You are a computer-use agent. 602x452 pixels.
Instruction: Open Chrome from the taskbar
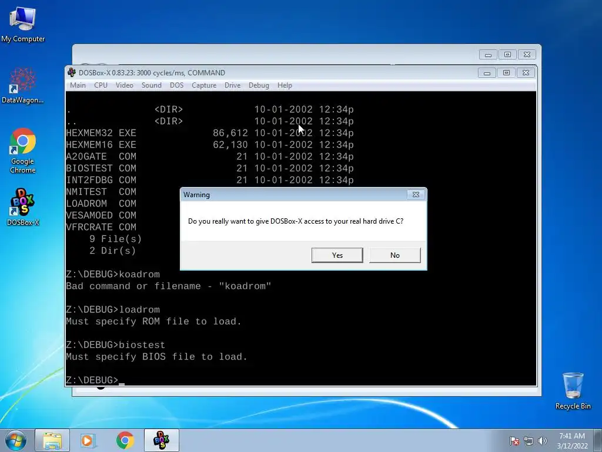click(x=125, y=440)
